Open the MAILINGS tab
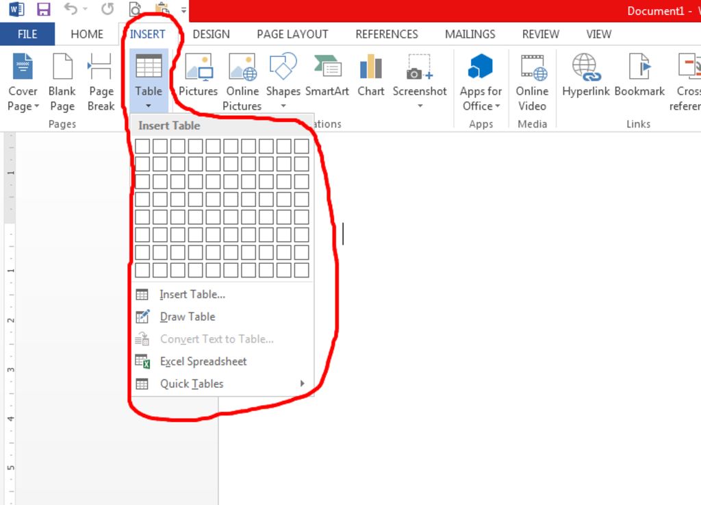This screenshot has width=701, height=505. pyautogui.click(x=470, y=34)
